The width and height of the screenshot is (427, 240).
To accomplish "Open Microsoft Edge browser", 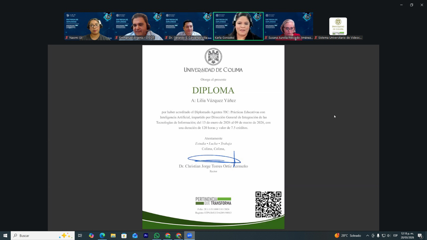I will click(x=102, y=235).
